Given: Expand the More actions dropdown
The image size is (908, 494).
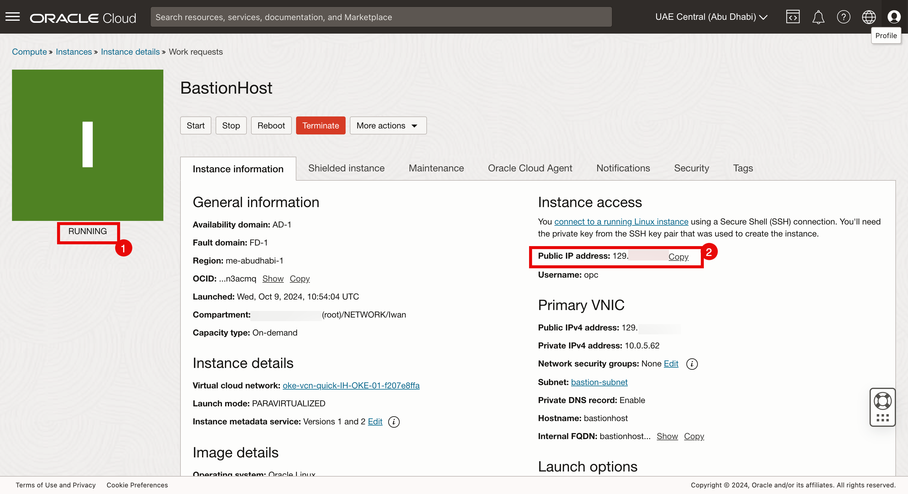Looking at the screenshot, I should tap(388, 125).
